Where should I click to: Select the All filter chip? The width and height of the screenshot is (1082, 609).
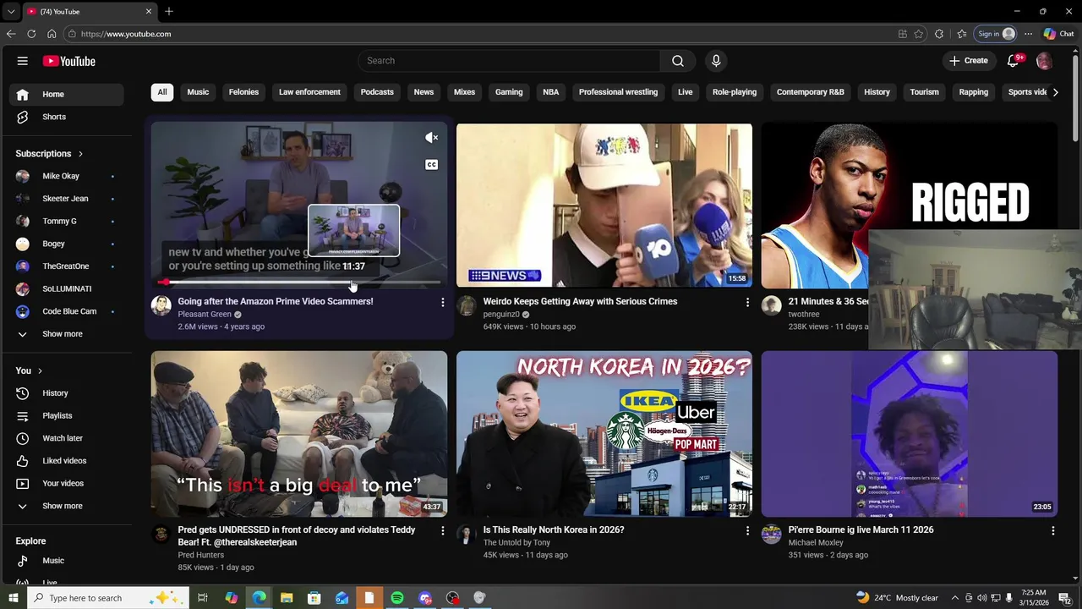point(162,92)
